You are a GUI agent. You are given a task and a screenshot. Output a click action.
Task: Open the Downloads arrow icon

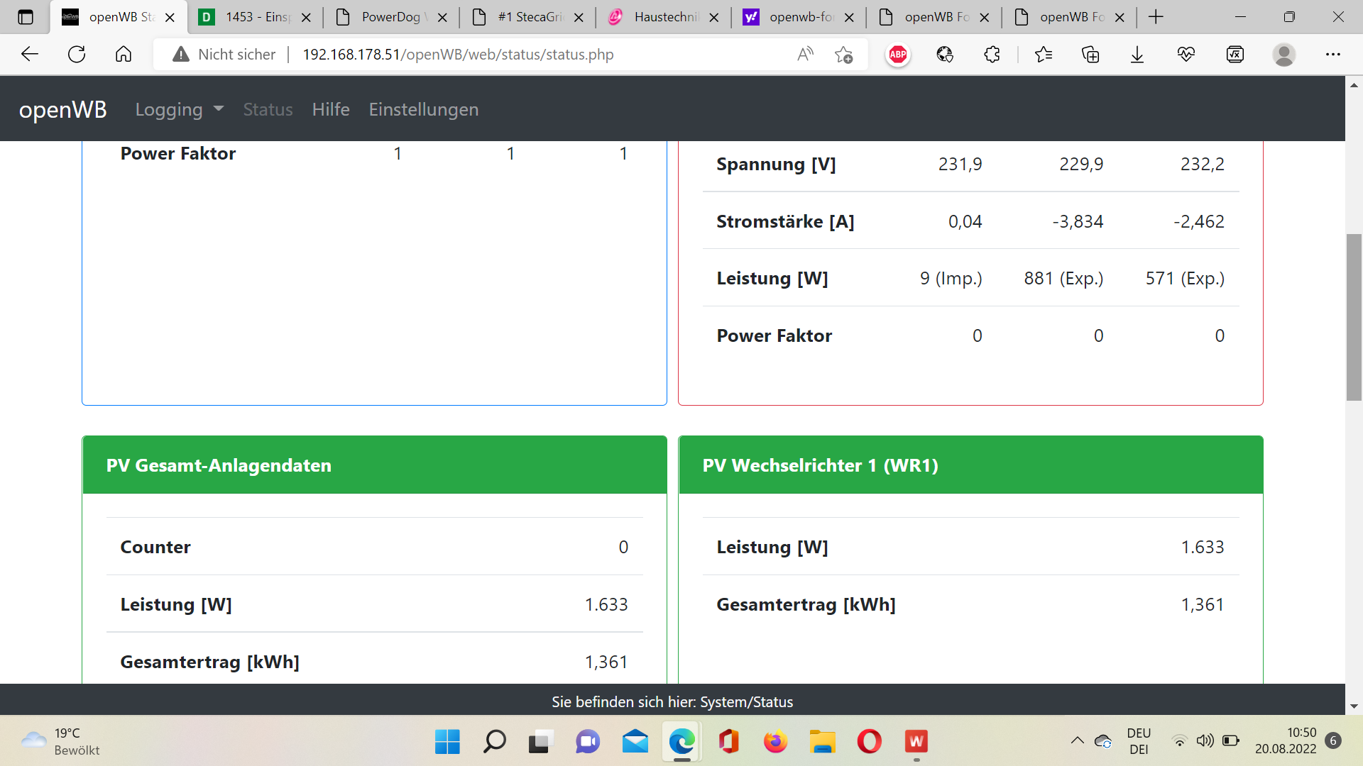point(1137,55)
